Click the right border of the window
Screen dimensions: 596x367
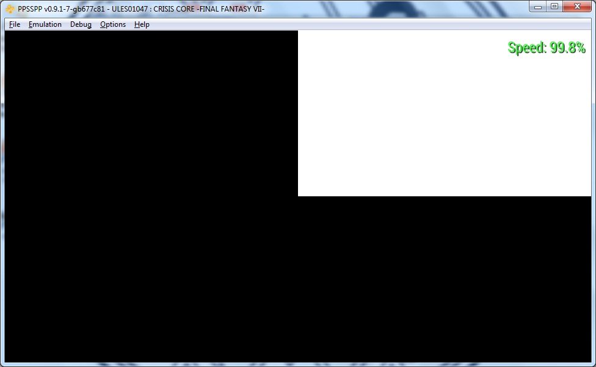click(594, 195)
